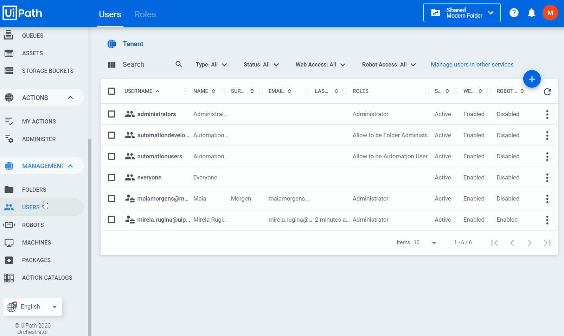
Task: Switch to the Users tab
Action: [110, 14]
